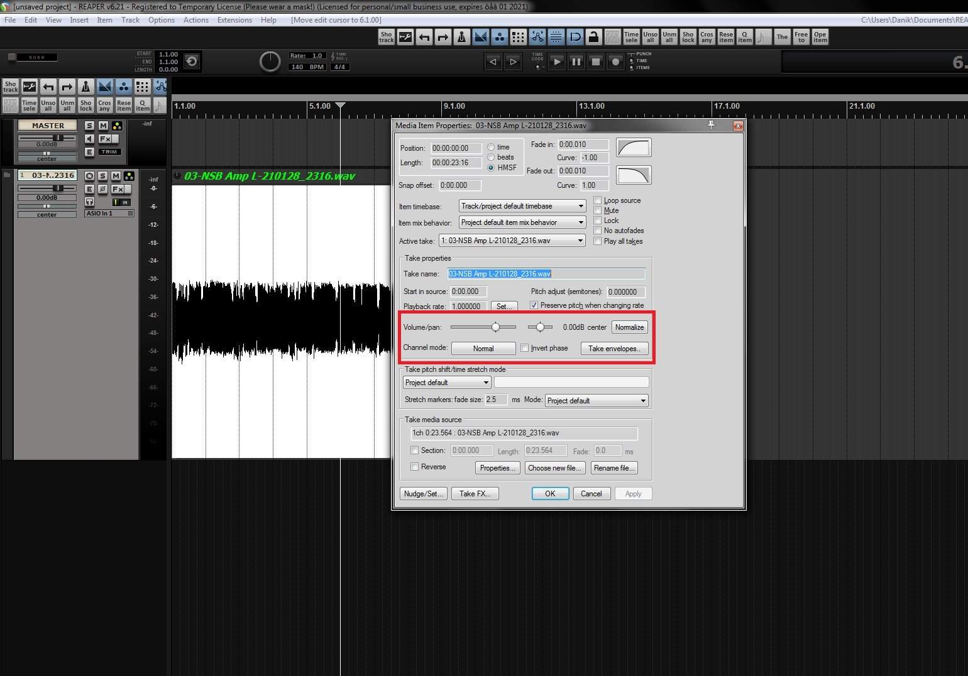Select the beats radio button
This screenshot has height=676, width=968.
tap(491, 157)
